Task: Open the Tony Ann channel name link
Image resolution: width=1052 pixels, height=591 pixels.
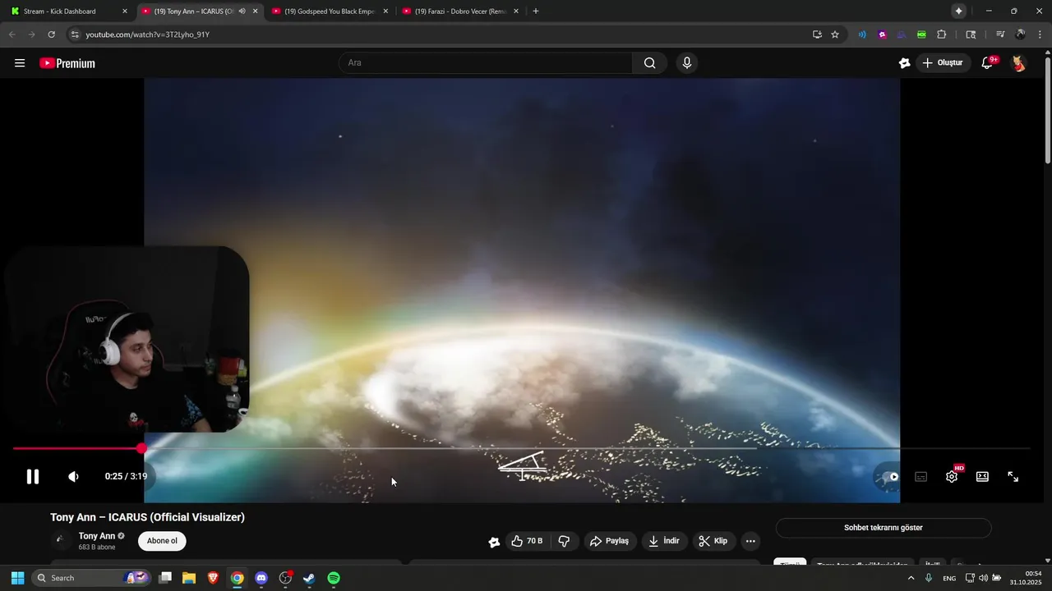Action: coord(97,536)
